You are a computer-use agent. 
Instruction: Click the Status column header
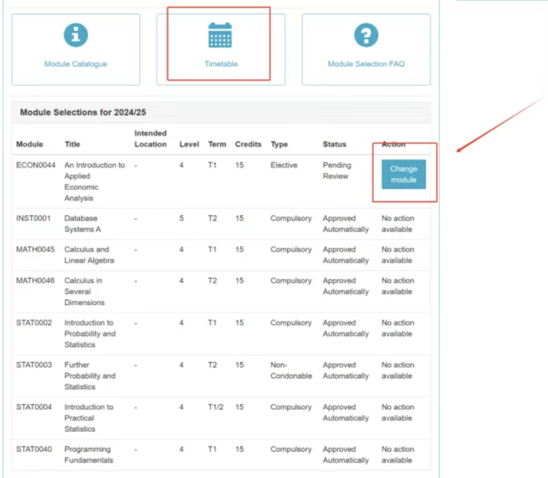click(334, 144)
